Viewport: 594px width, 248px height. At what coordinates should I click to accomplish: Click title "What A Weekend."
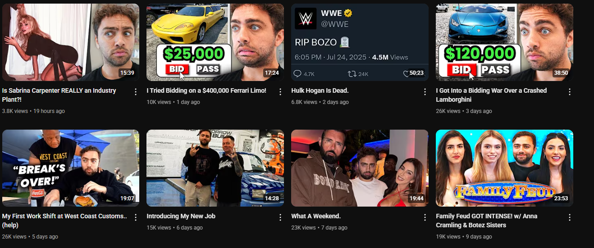(316, 216)
